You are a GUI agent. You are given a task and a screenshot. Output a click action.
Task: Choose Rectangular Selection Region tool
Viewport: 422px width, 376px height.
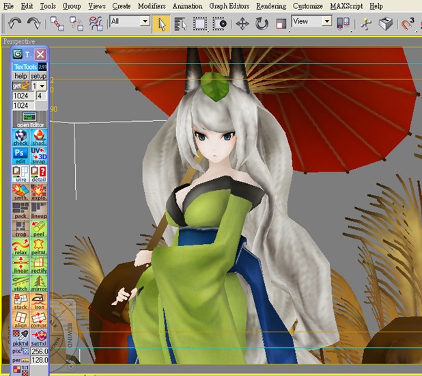[200, 24]
